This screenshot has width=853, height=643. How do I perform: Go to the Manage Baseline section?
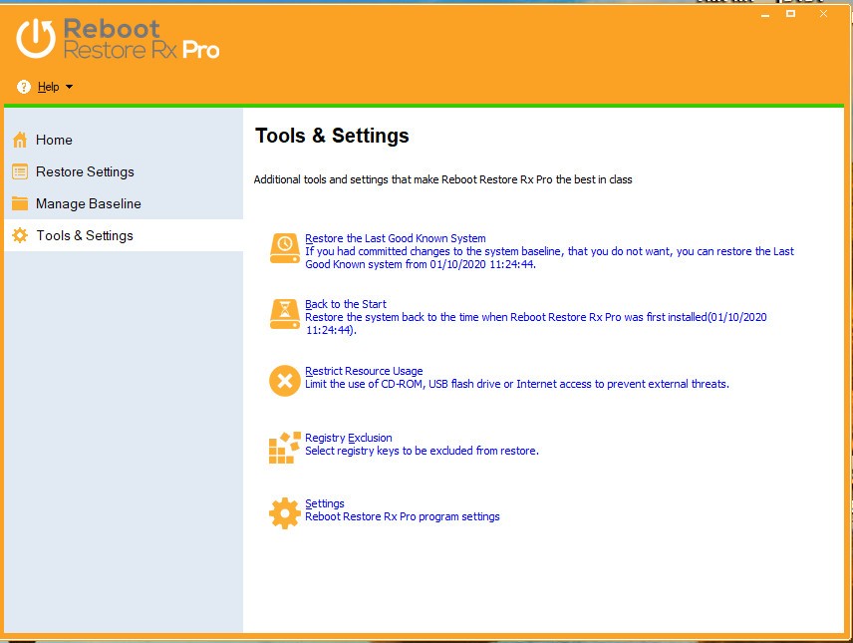[89, 203]
